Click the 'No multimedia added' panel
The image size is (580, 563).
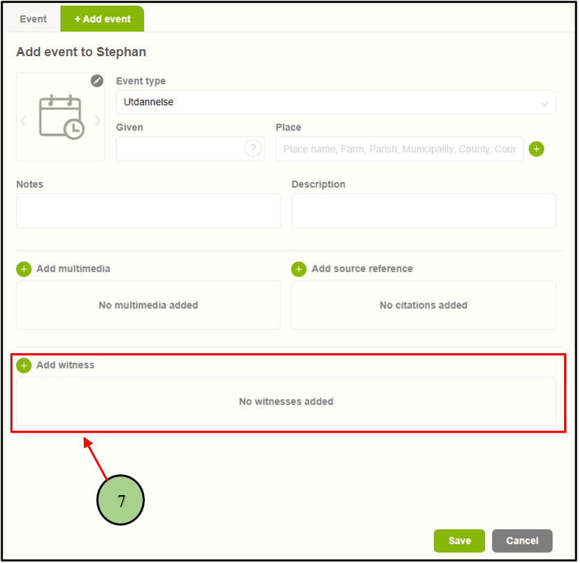[x=148, y=305]
